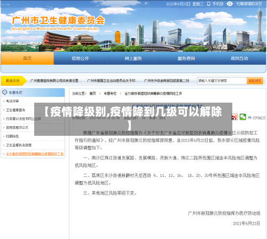The height and width of the screenshot is (239, 267).
Task: Click breadcrumb 专题专栏 link
Action: pos(110,94)
